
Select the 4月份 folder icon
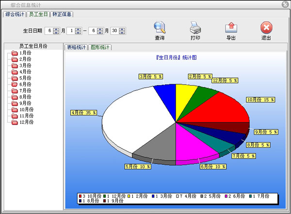tap(15, 71)
